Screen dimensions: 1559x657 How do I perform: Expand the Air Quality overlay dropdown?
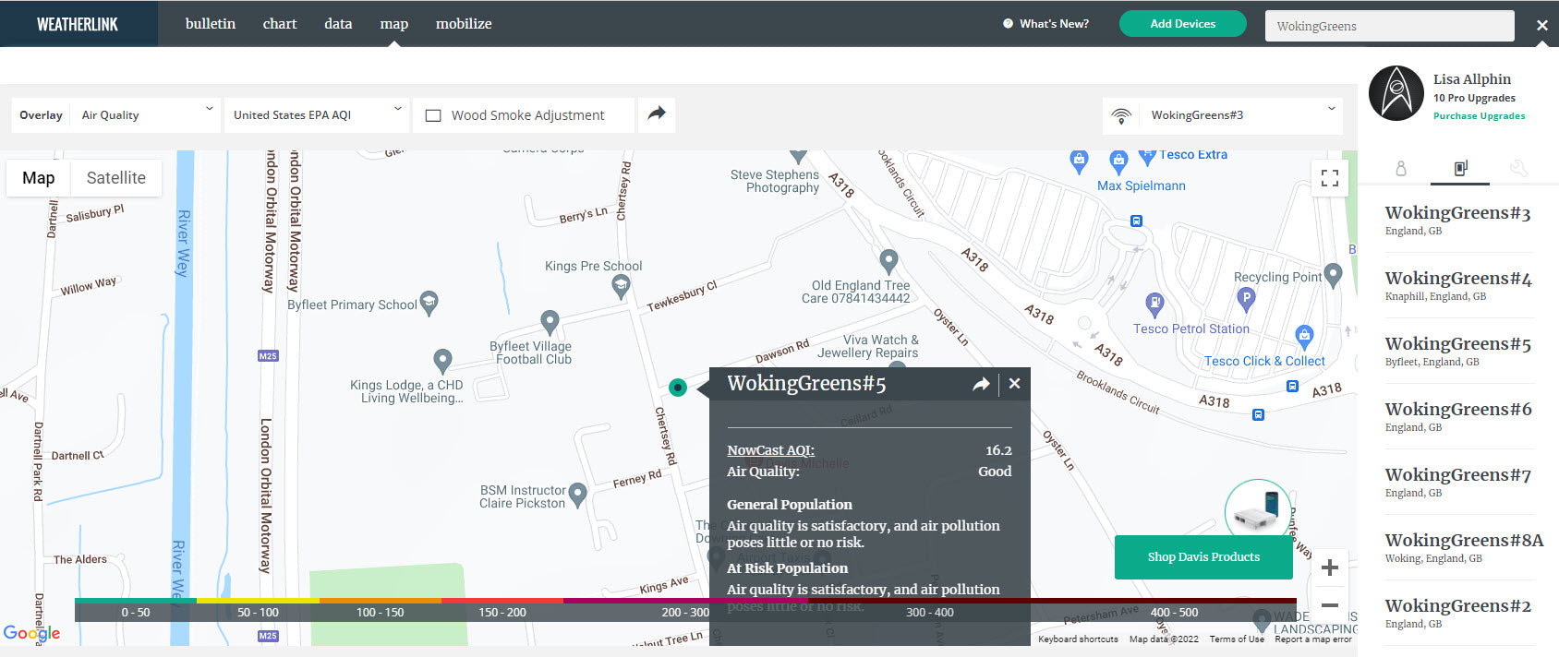[x=146, y=115]
